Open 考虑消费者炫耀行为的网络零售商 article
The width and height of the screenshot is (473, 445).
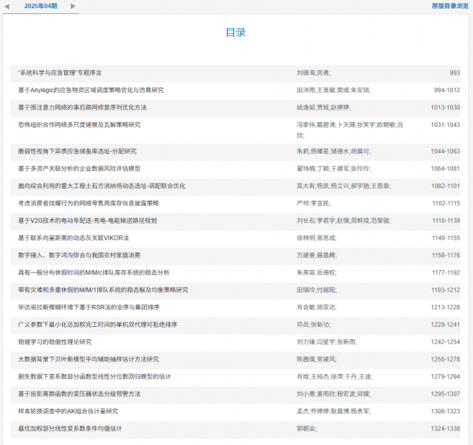point(89,203)
